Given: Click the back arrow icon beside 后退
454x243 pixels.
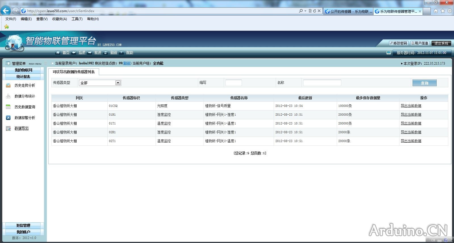Looking at the screenshot, I should 74,52.
